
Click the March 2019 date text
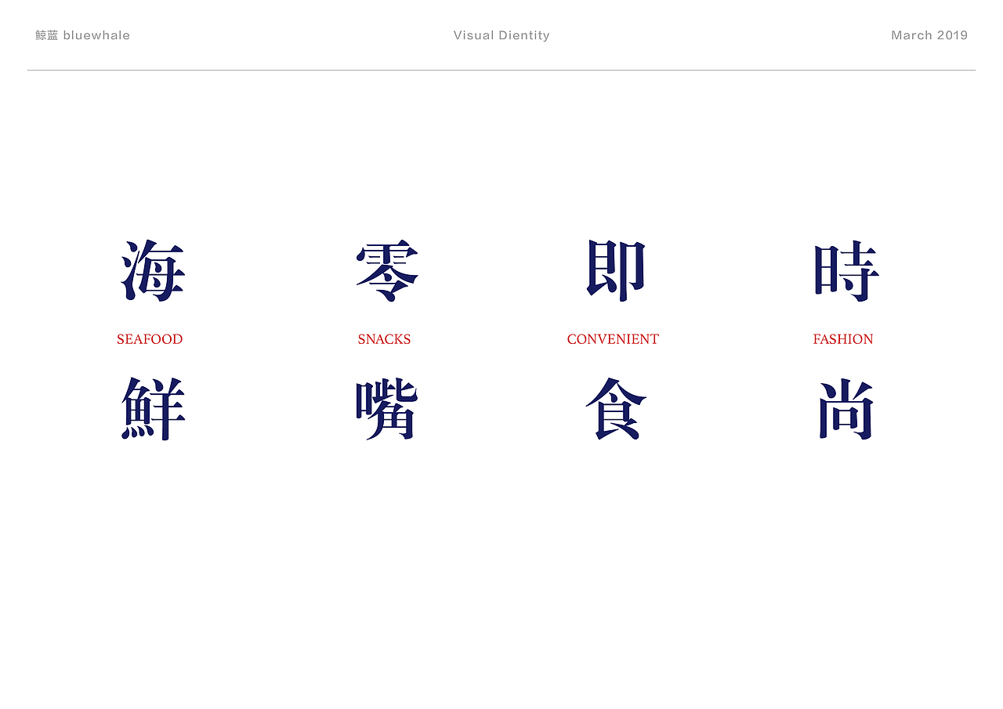tap(929, 34)
